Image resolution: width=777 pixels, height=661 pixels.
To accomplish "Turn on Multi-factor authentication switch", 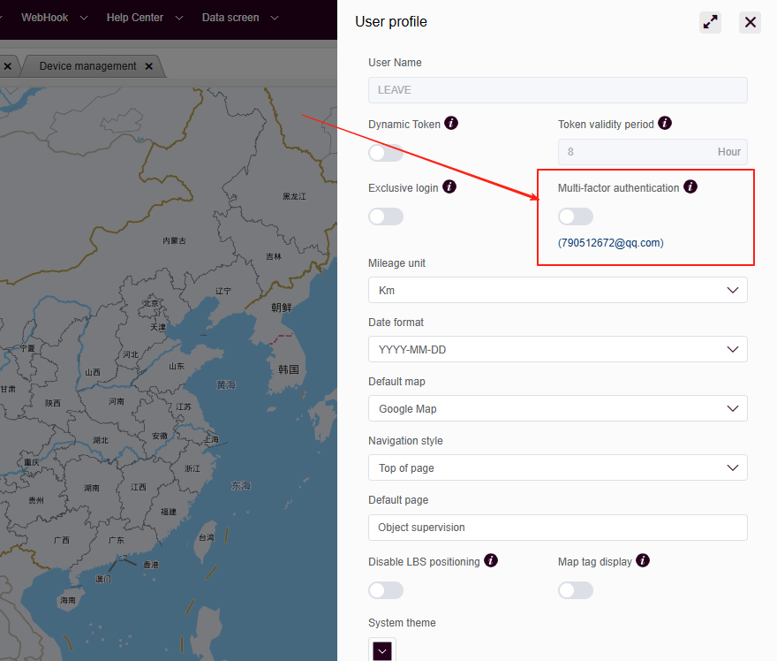I will (x=576, y=217).
